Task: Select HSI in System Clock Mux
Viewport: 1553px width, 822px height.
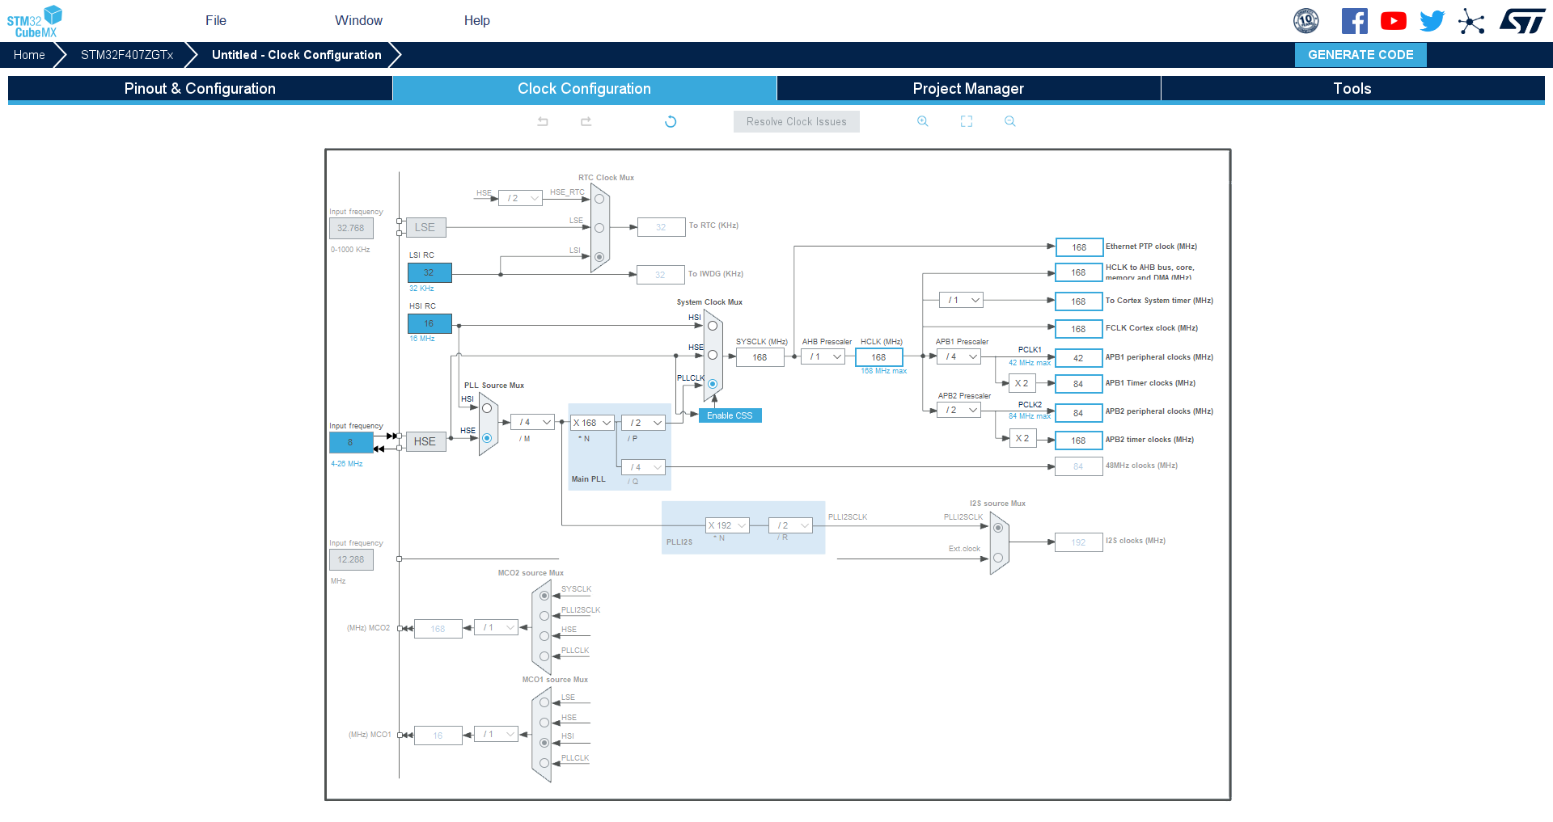Action: click(x=713, y=326)
